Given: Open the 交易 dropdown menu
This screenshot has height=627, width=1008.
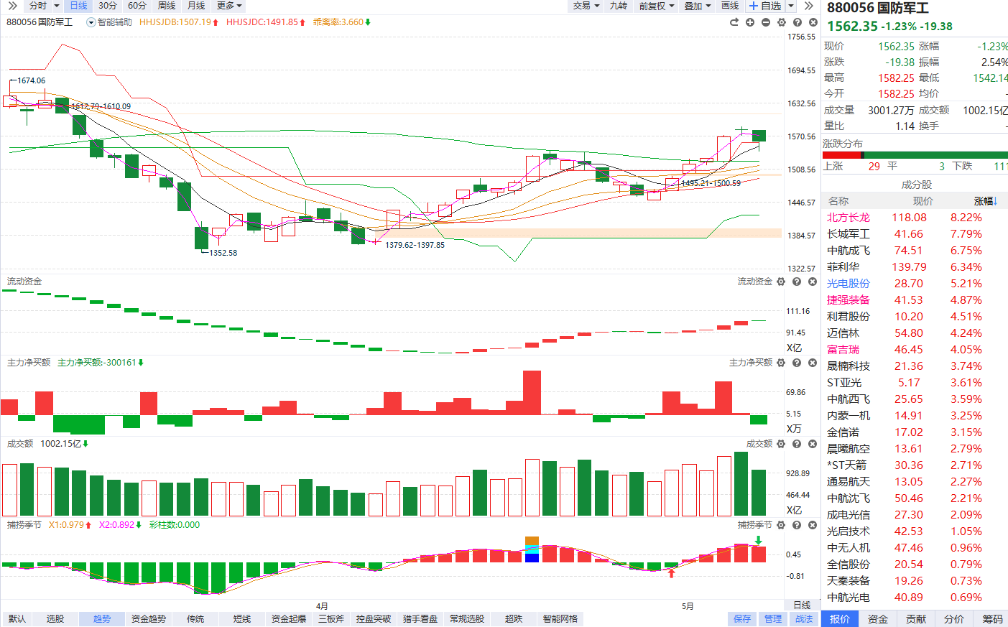Looking at the screenshot, I should tap(586, 6).
